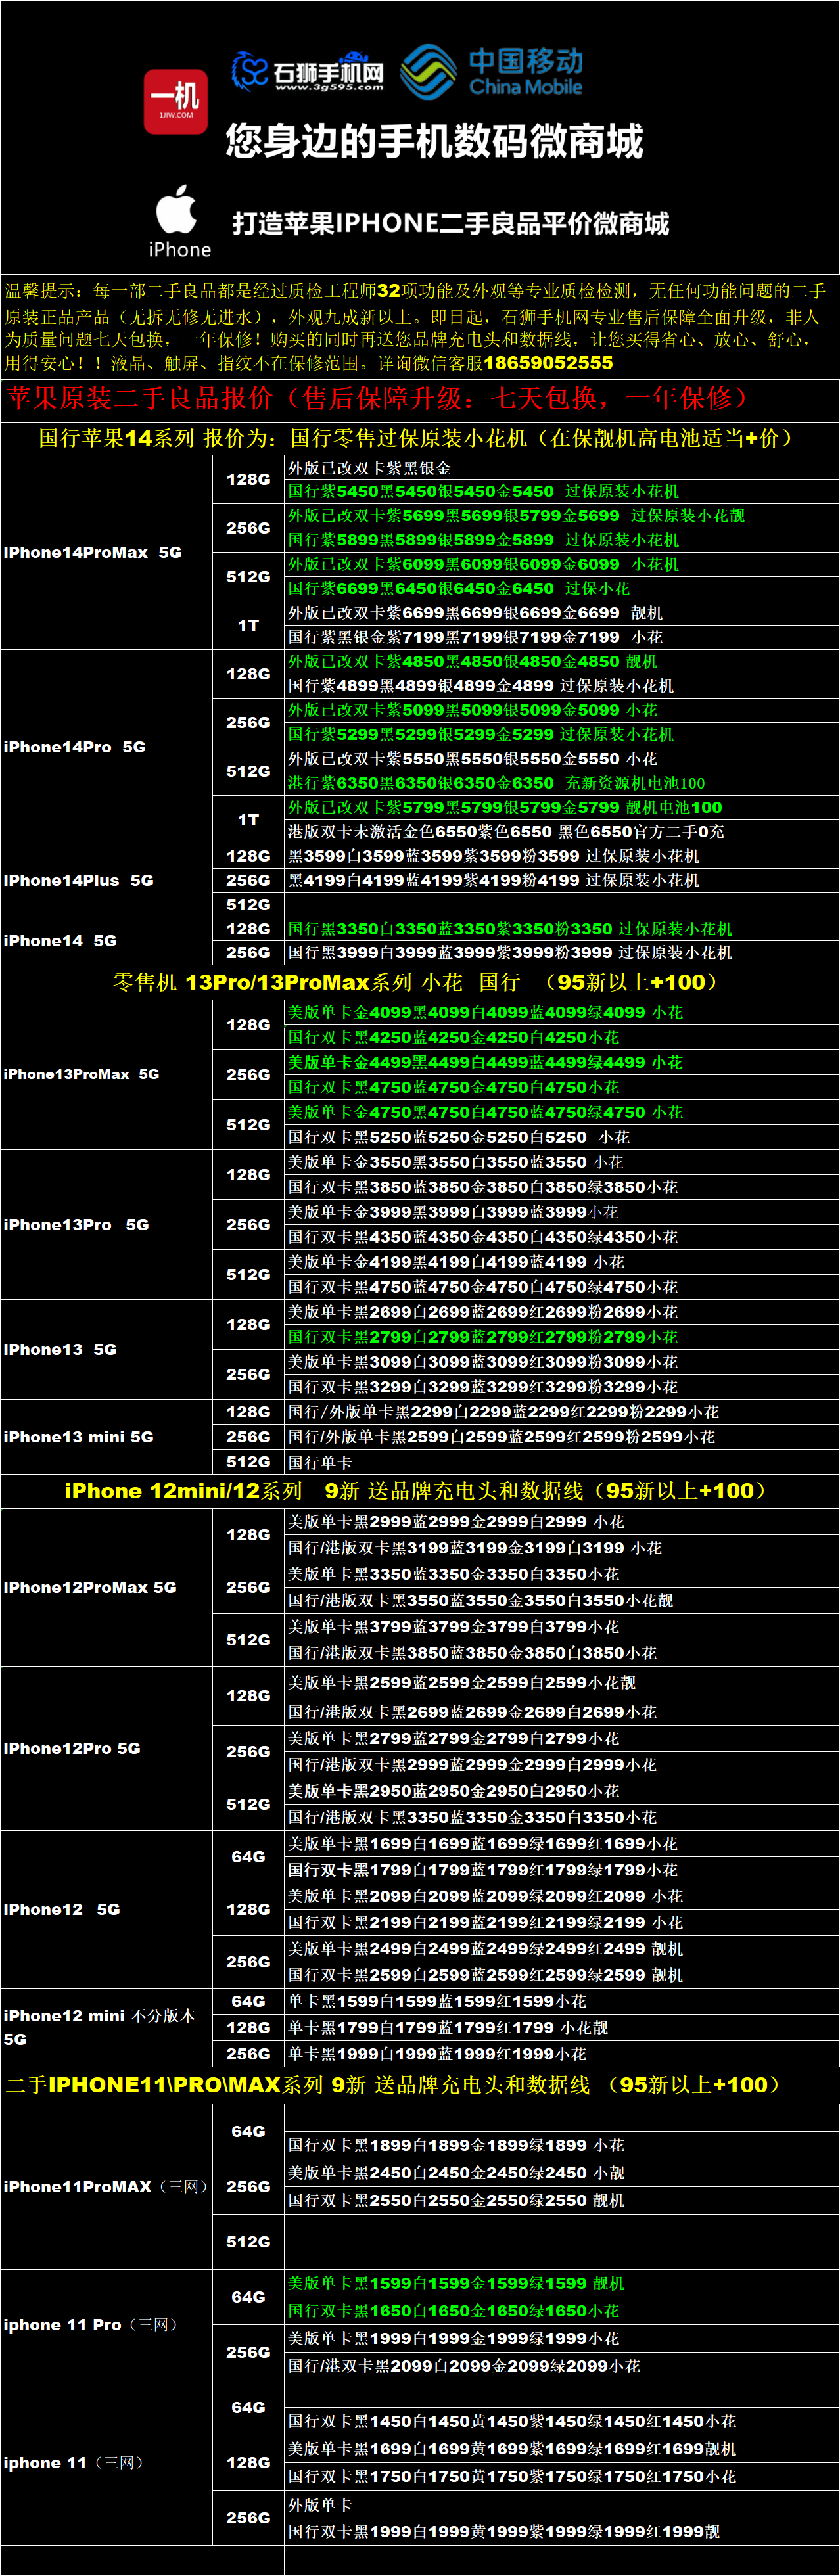Select the iPhone13ProMax 5G model cell

tap(81, 1074)
